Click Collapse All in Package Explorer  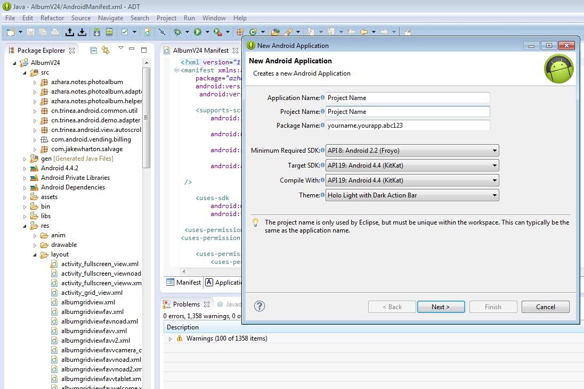(x=94, y=50)
